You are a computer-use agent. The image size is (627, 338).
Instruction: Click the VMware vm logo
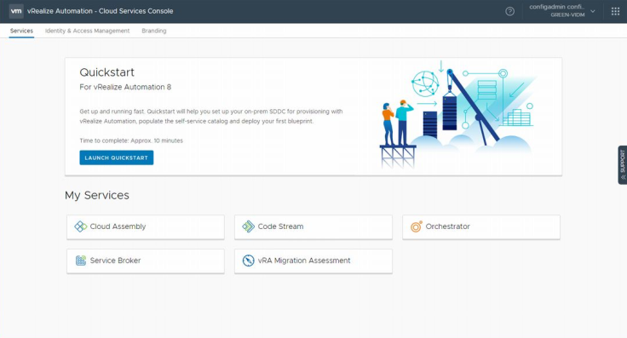[16, 11]
